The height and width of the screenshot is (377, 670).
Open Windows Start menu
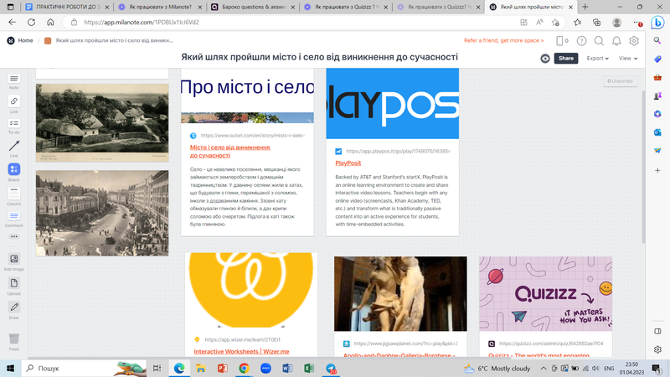click(10, 368)
